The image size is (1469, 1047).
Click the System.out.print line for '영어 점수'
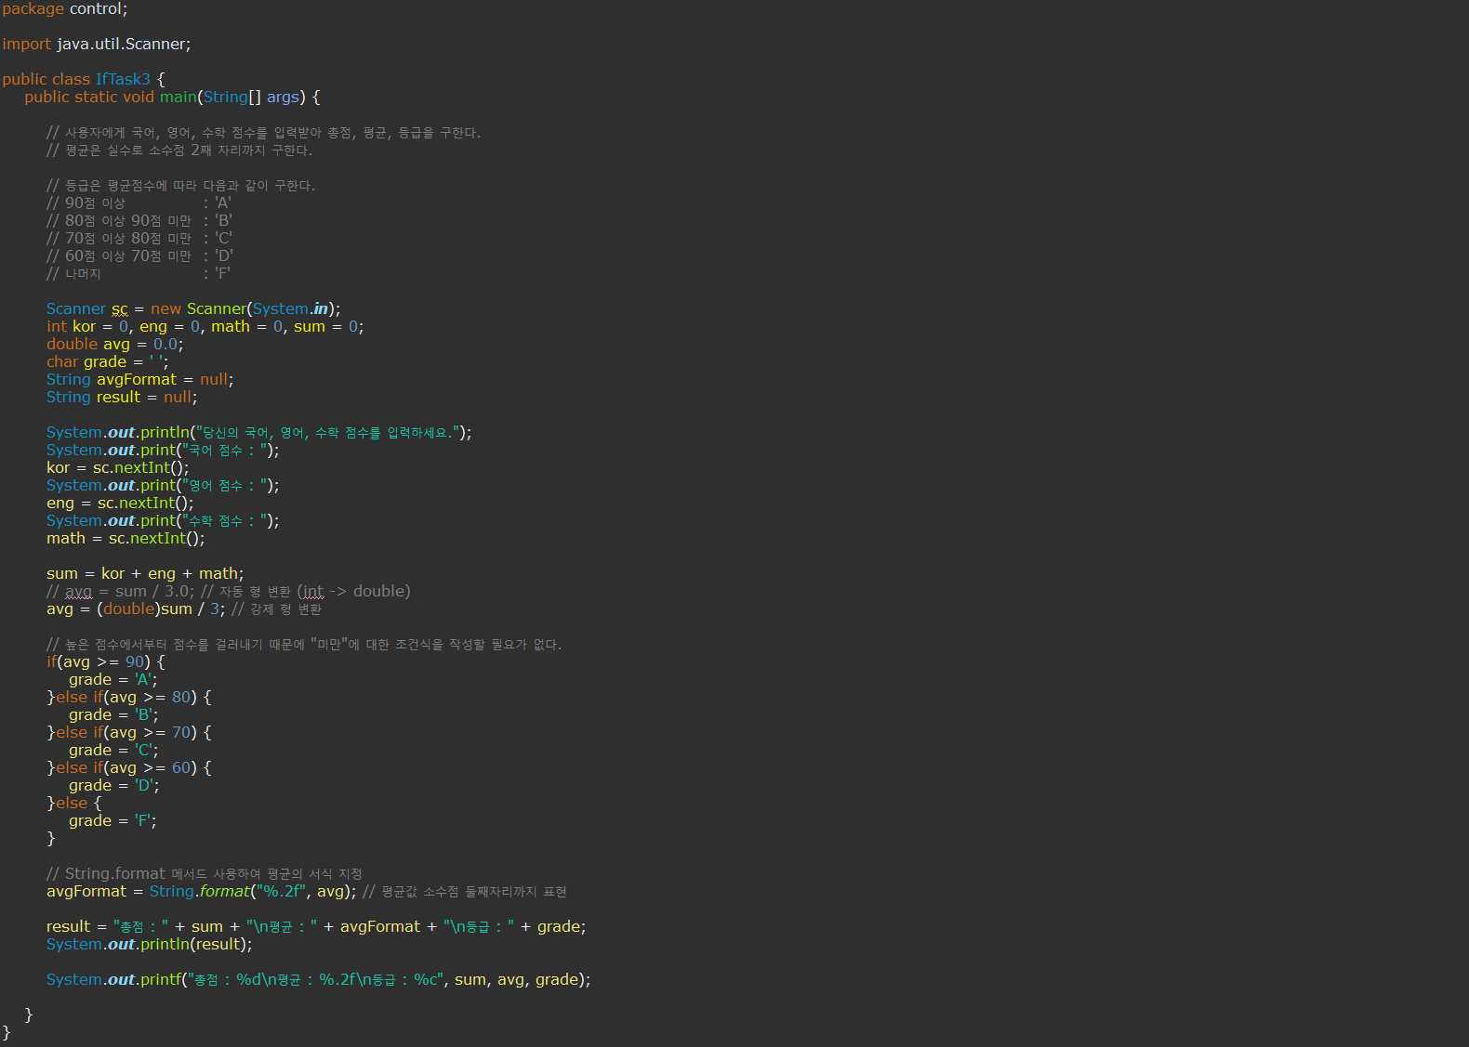coord(163,486)
